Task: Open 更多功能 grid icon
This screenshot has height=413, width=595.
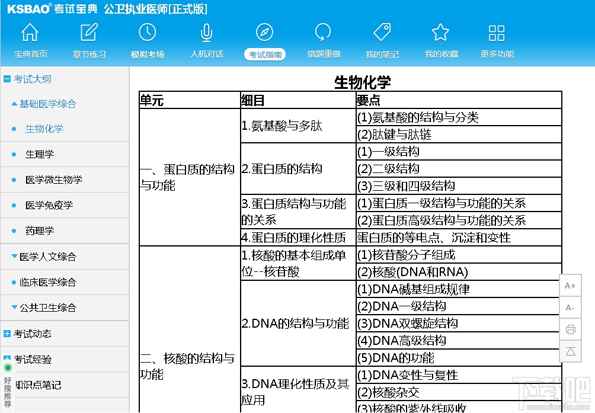Action: pos(497,33)
